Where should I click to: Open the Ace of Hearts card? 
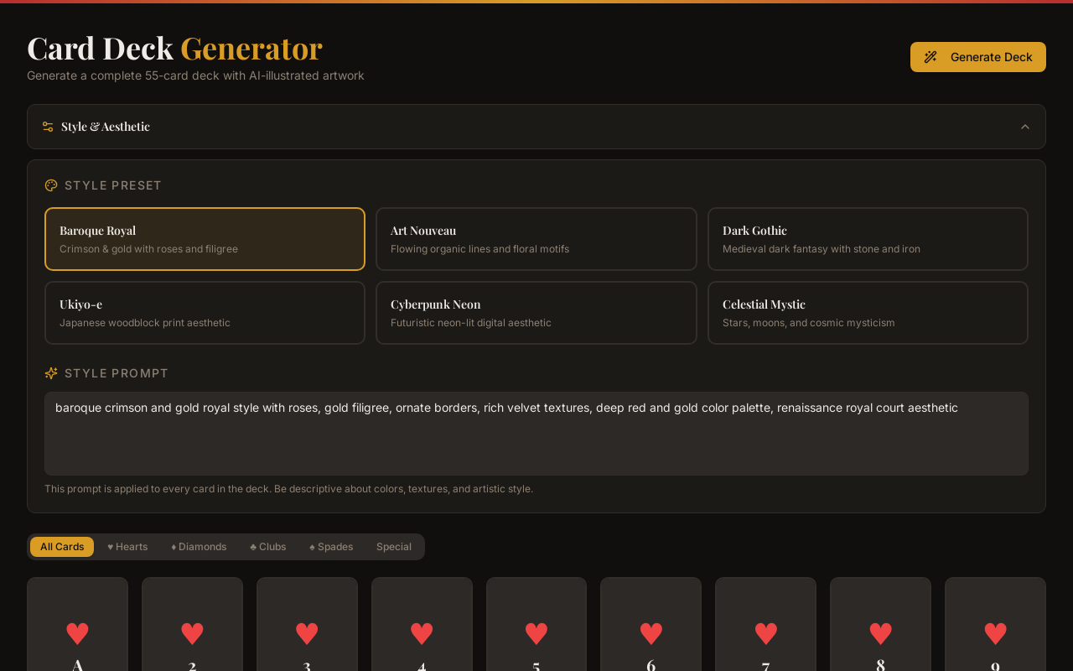pyautogui.click(x=77, y=624)
